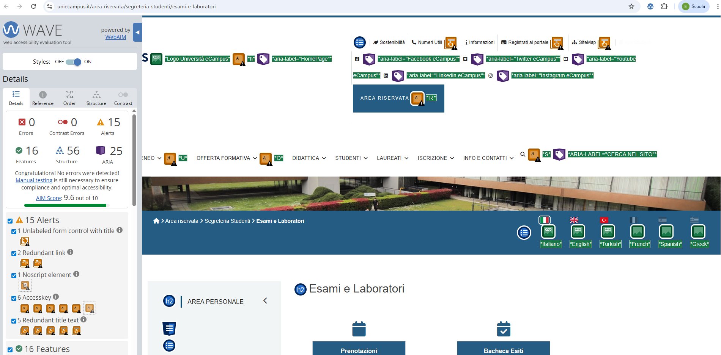Collapse the WAVE sidebar panel arrow
721x355 pixels.
(137, 33)
